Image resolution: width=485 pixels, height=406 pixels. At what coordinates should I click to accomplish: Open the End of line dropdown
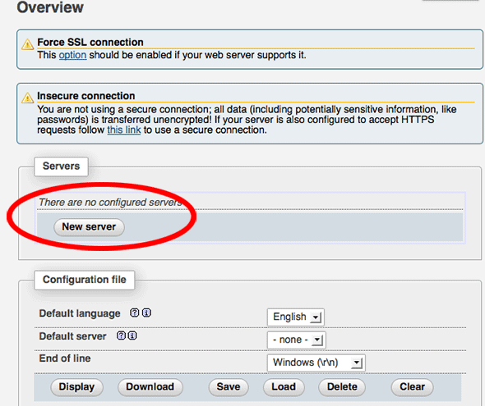click(x=316, y=363)
